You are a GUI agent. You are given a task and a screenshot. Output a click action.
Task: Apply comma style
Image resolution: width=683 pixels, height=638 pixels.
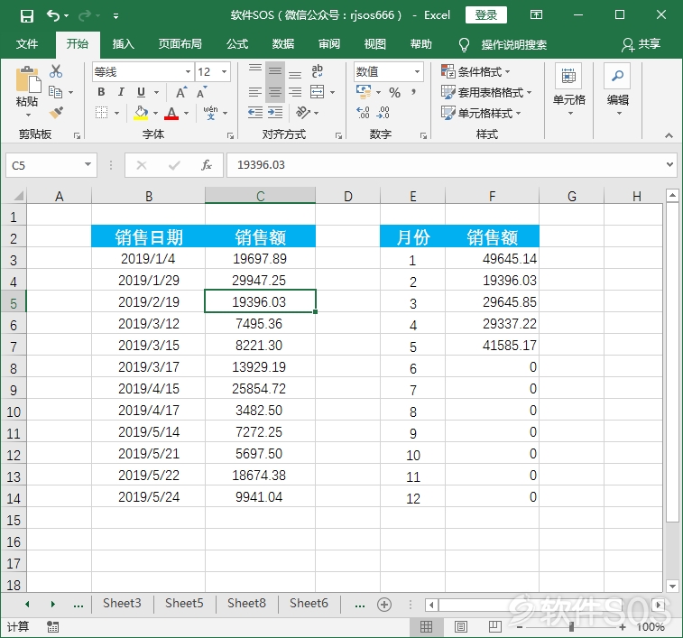(x=413, y=92)
